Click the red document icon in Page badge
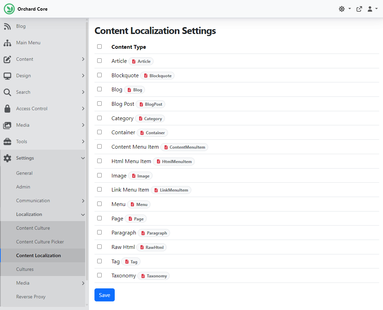This screenshot has height=310, width=383. pos(130,219)
